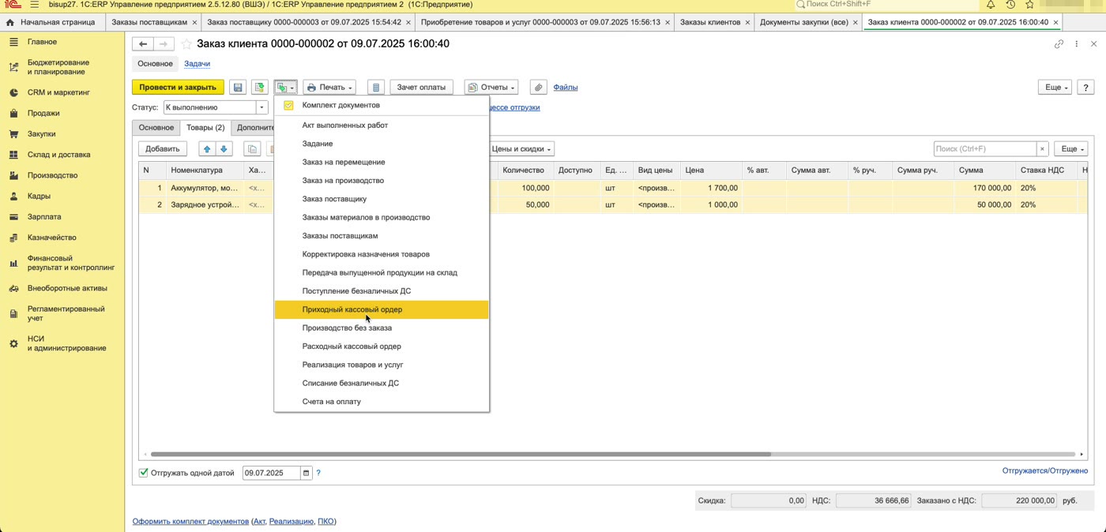Open the Файлы link
This screenshot has width=1106, height=532.
[x=566, y=87]
